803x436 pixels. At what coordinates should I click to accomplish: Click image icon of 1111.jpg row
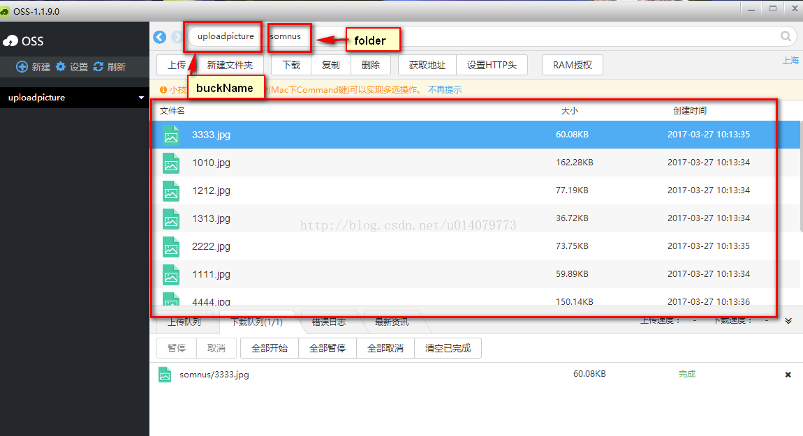point(171,274)
